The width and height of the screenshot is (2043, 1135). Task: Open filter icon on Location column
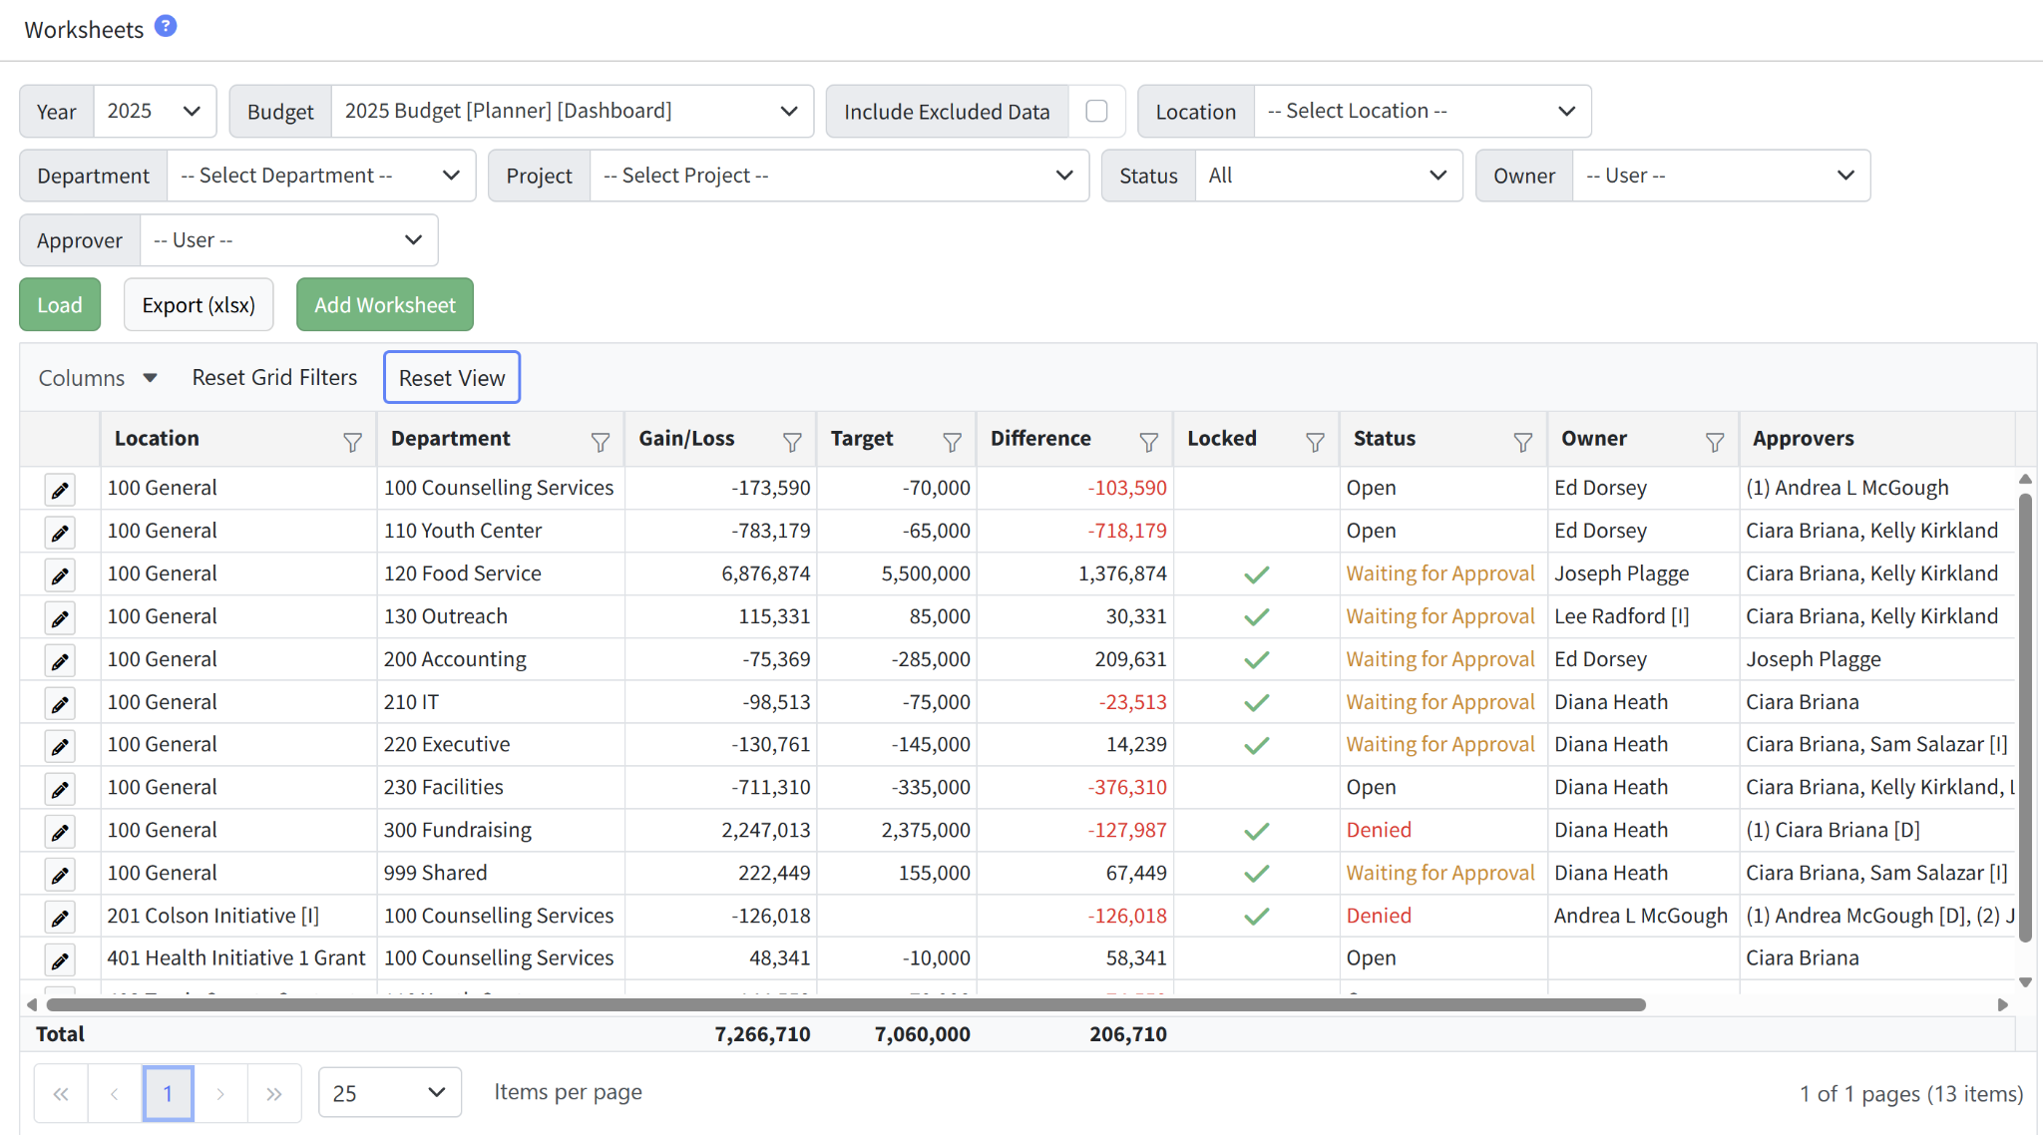point(352,442)
